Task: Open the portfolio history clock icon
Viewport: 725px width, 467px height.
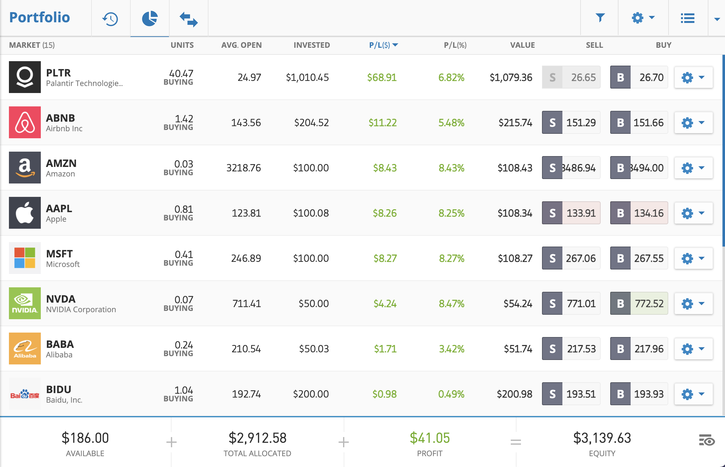Action: pyautogui.click(x=110, y=18)
